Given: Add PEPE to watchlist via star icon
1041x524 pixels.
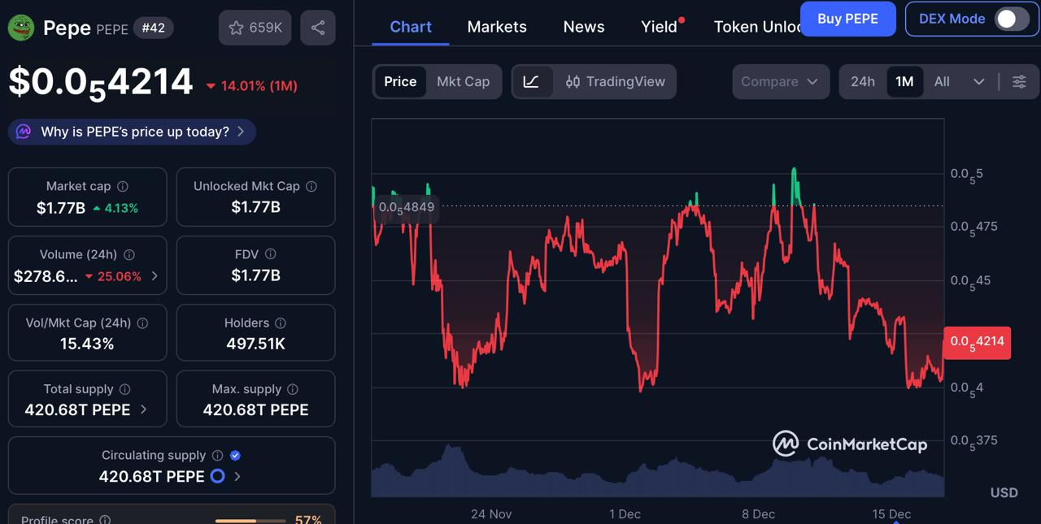Looking at the screenshot, I should (x=236, y=28).
